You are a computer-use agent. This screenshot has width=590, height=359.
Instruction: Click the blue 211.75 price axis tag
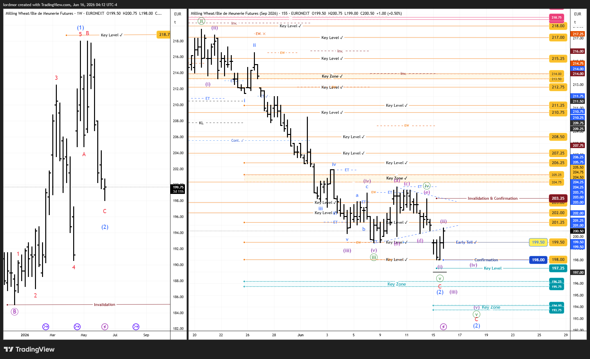(578, 96)
